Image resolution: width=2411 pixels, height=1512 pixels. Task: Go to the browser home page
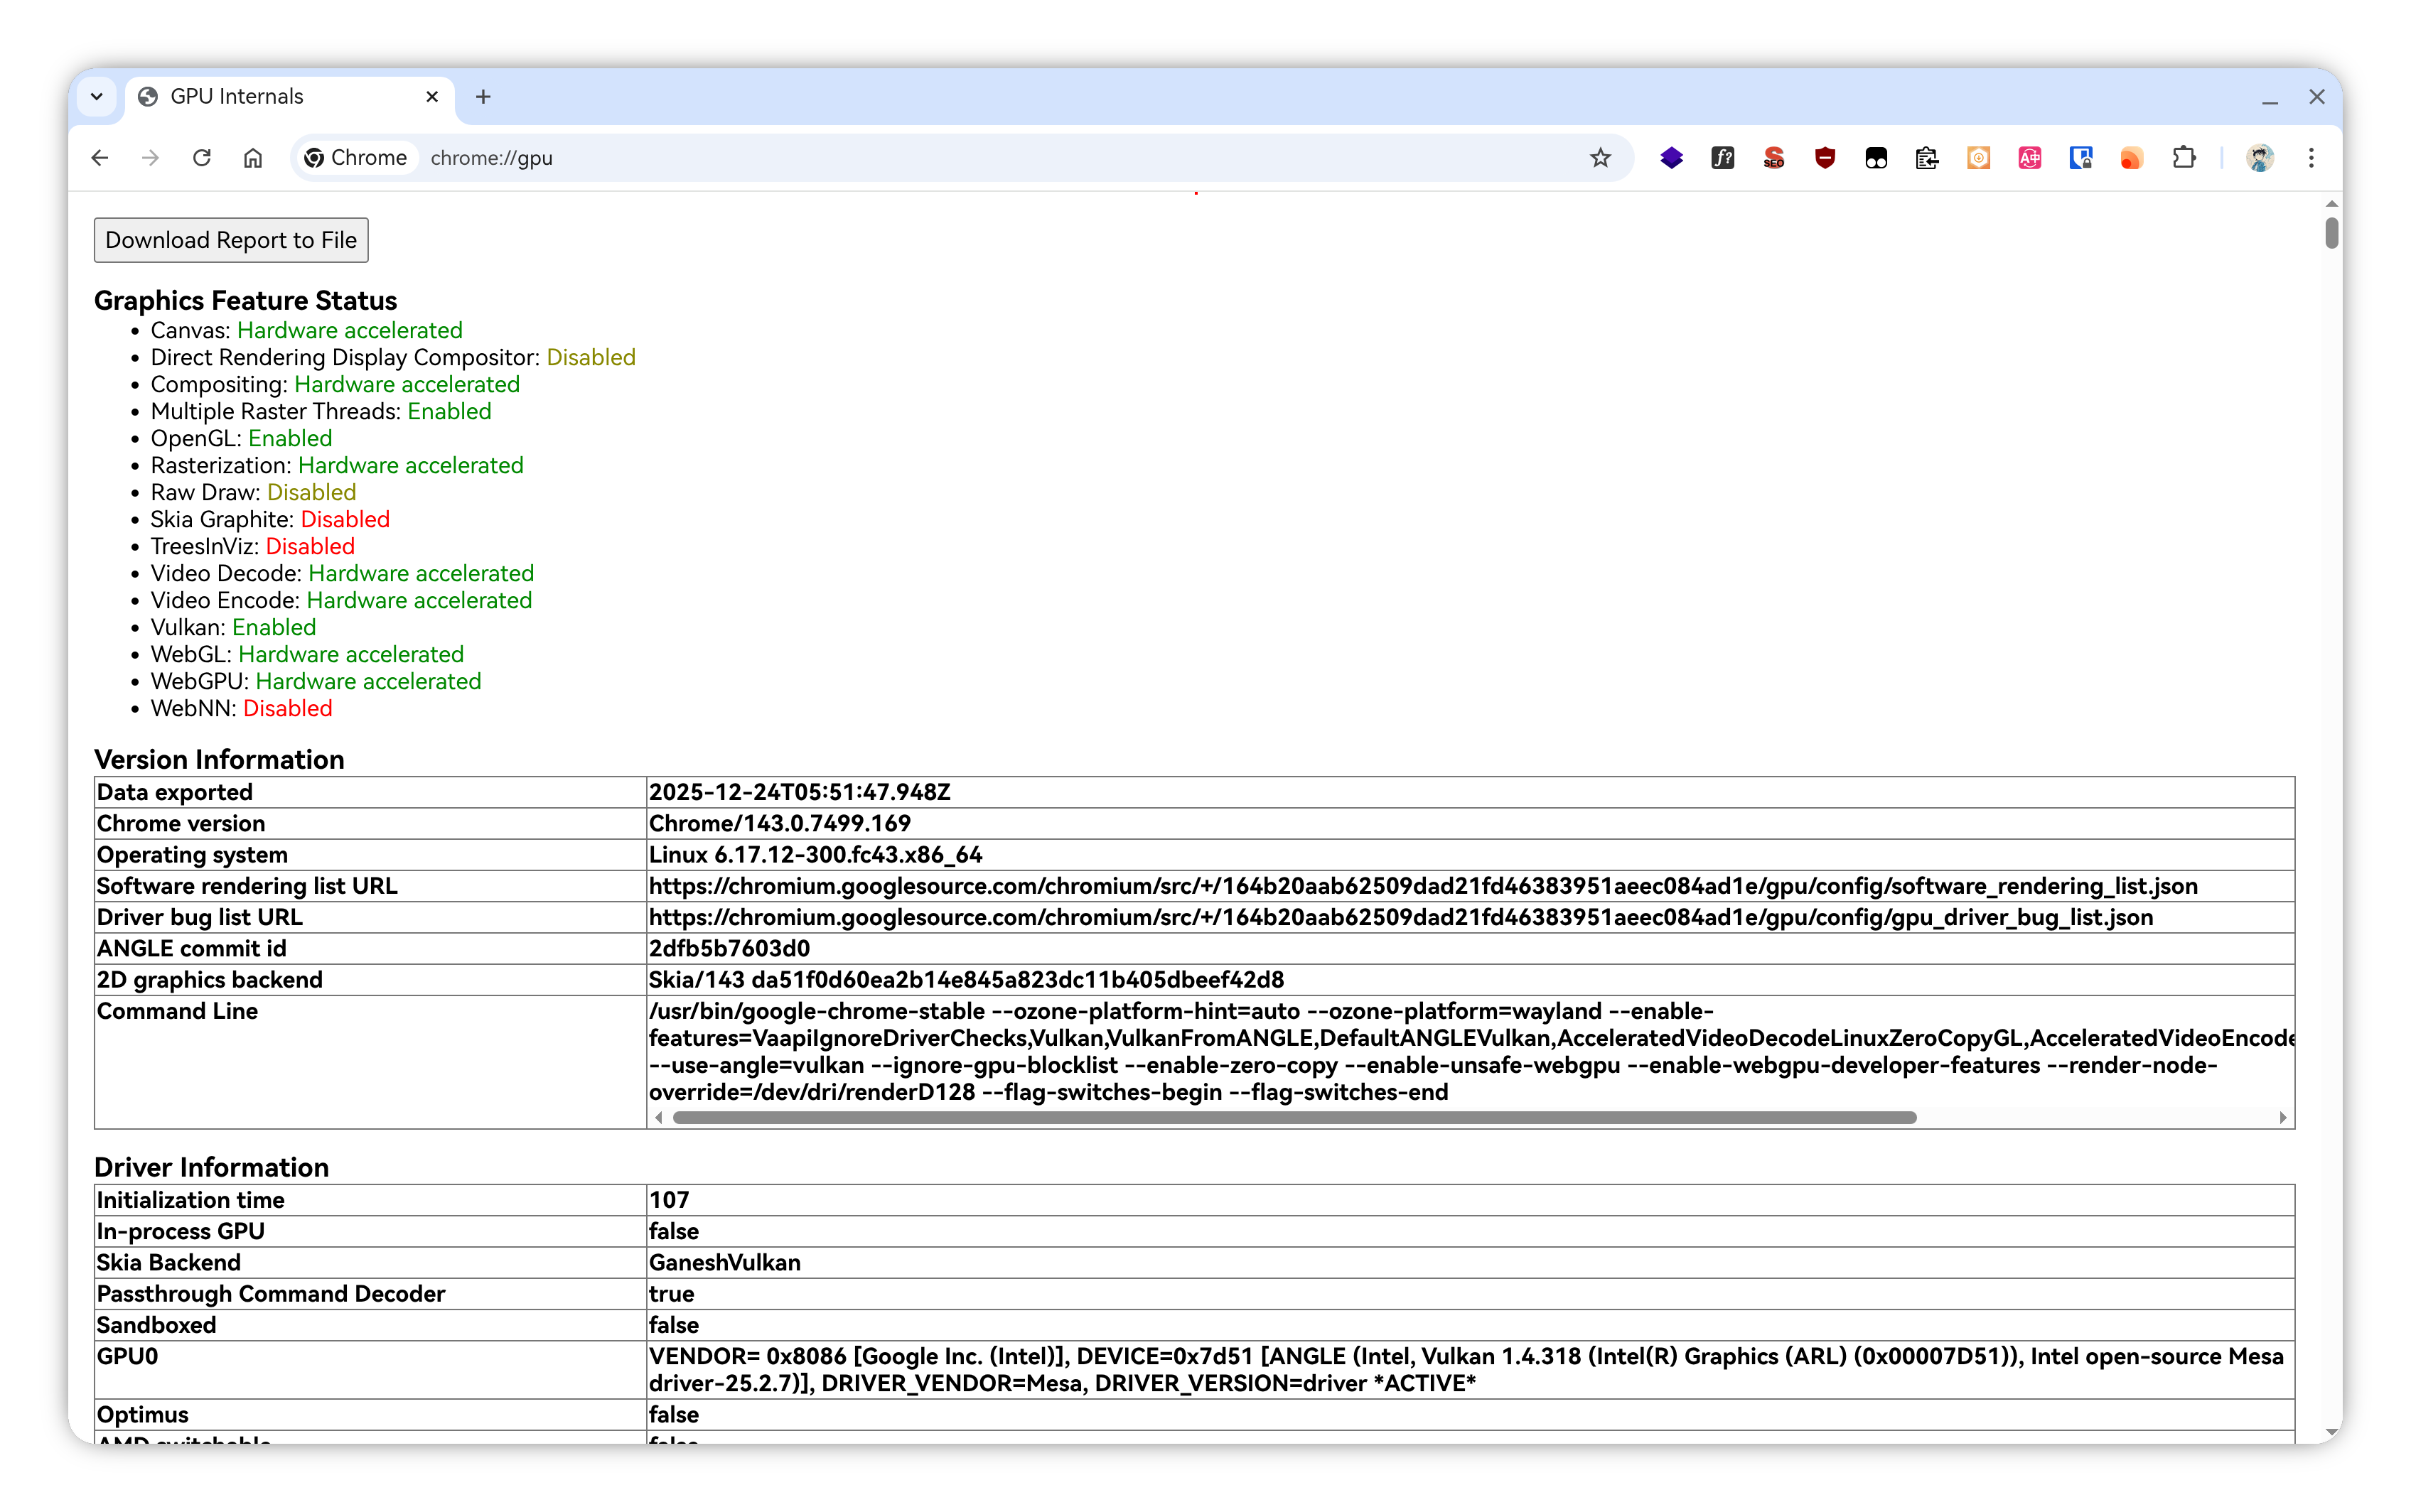pos(253,158)
